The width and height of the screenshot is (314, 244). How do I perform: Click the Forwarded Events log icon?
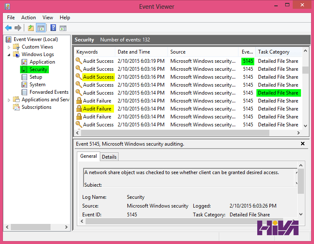(x=24, y=92)
